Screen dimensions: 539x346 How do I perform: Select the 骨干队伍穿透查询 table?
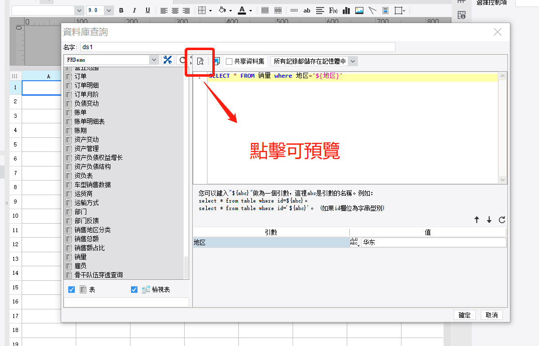(x=99, y=275)
